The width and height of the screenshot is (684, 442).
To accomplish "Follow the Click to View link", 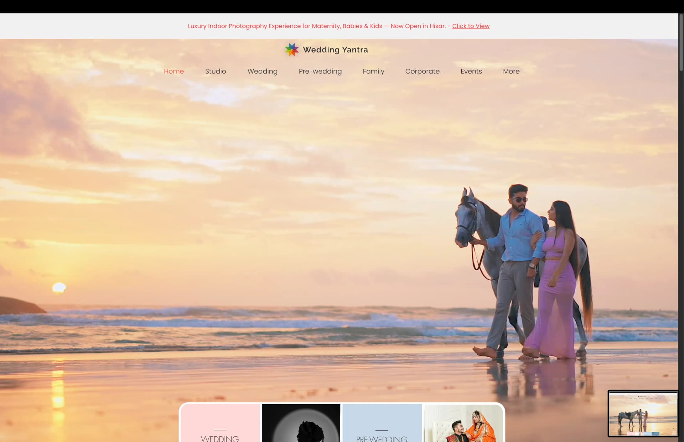I will point(471,26).
